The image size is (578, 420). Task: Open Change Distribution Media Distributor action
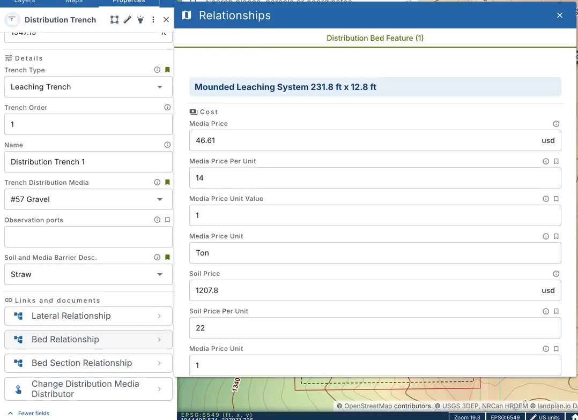[88, 389]
